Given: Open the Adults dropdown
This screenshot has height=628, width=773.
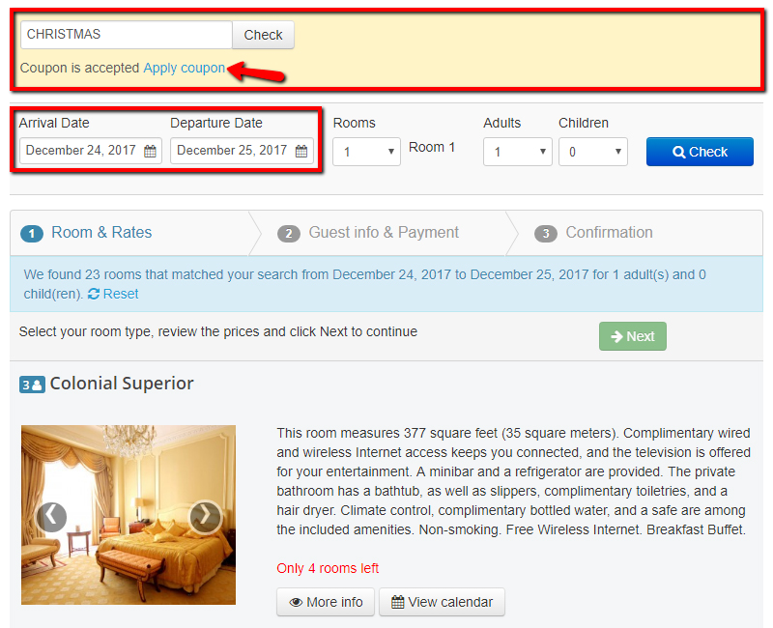Looking at the screenshot, I should point(517,152).
